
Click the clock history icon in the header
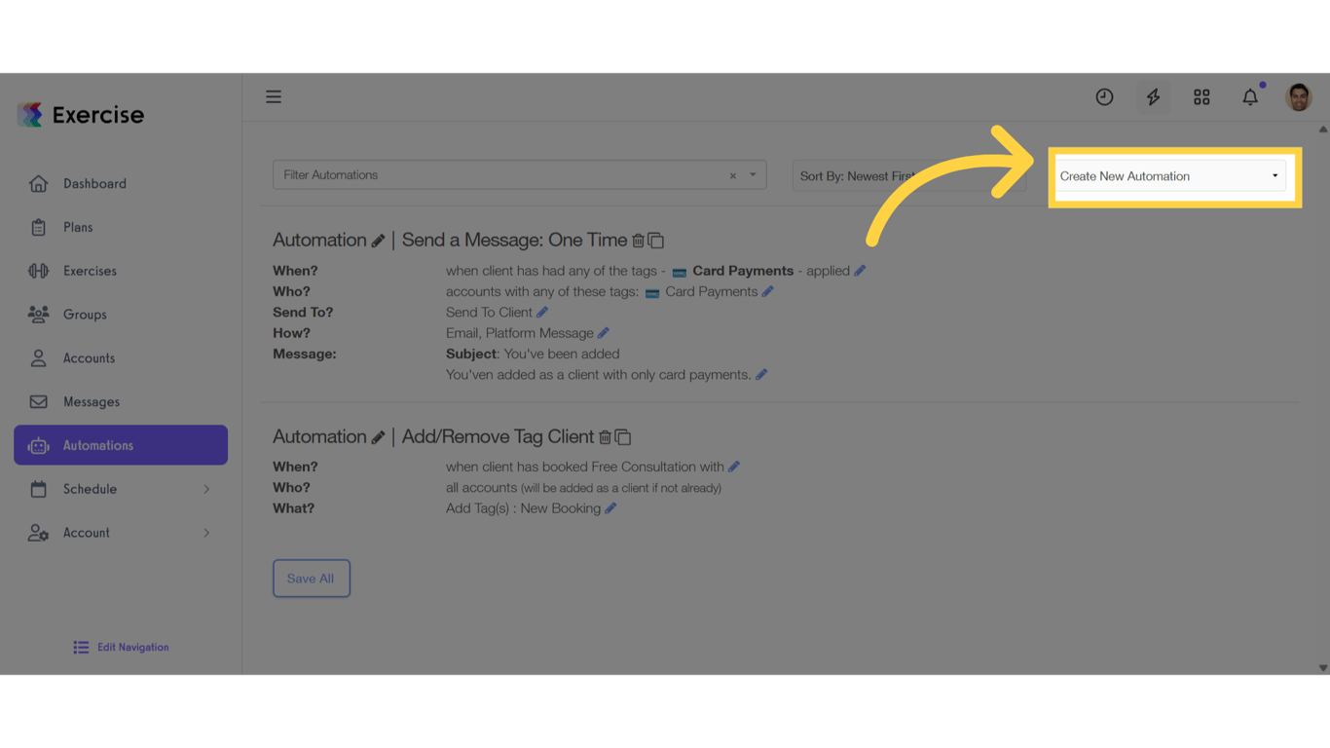[x=1104, y=96]
